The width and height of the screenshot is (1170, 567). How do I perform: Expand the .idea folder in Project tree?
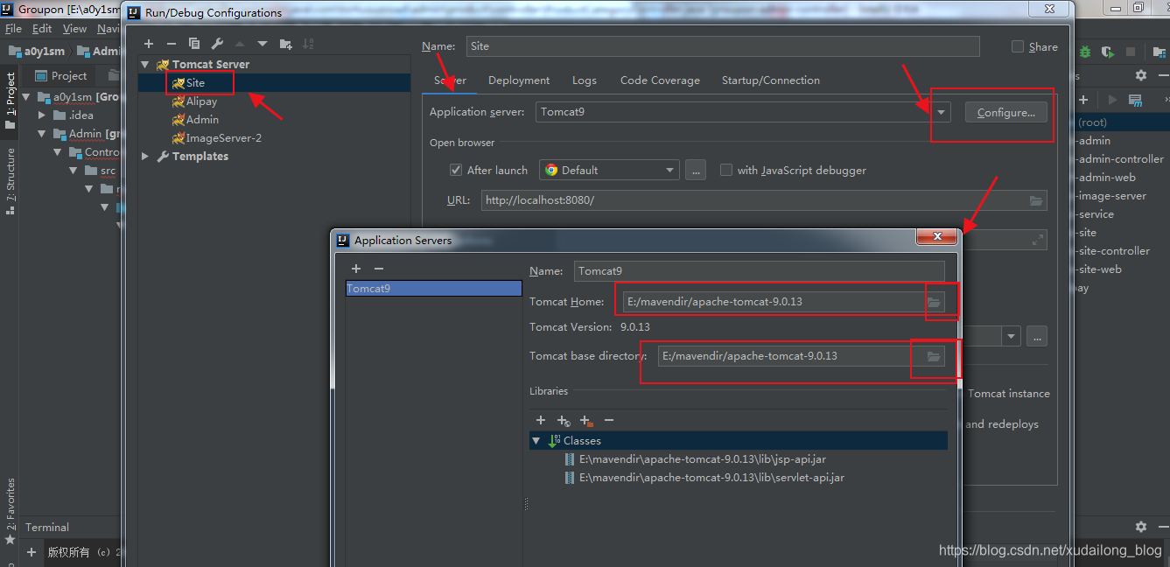(x=42, y=115)
